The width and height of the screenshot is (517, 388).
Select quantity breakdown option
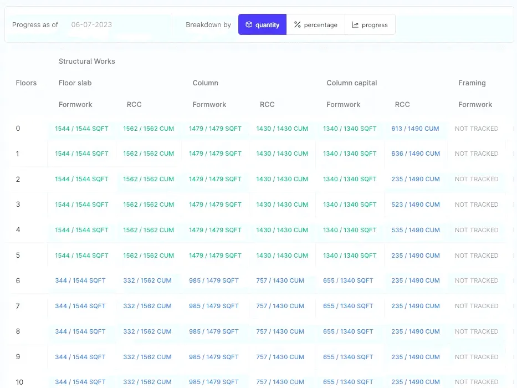click(263, 25)
